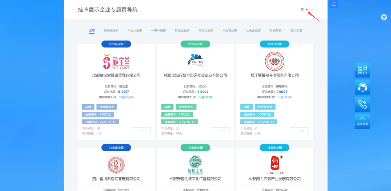This screenshot has width=391, height=191.
Task: Open 成都野趣生境文化传播有限公司 title
Action: 195,179
